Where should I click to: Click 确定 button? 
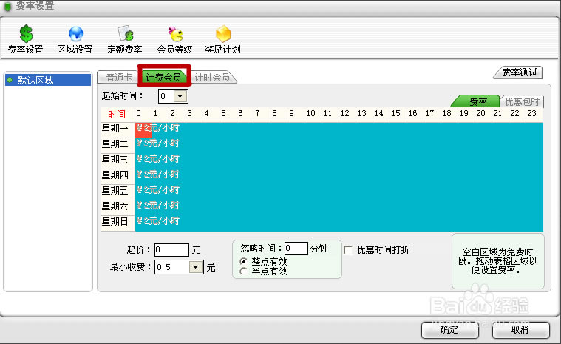tap(449, 329)
